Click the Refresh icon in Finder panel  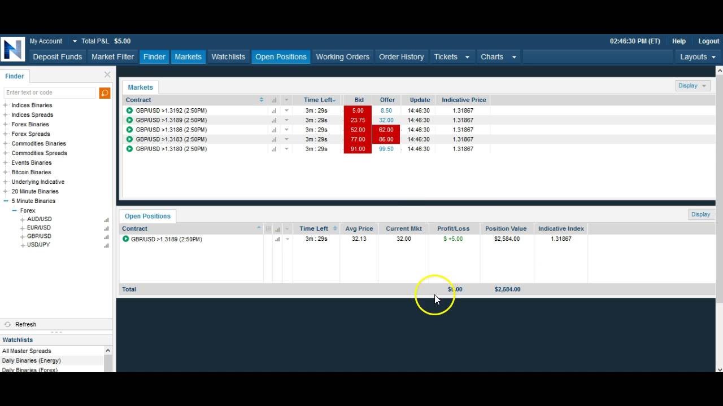[7, 324]
